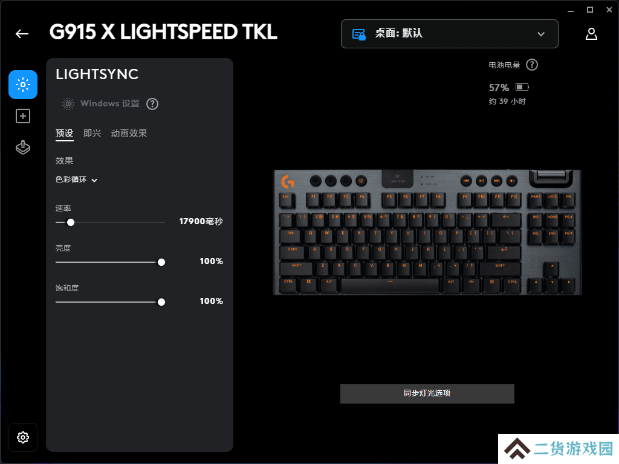This screenshot has height=464, width=619.
Task: Click the 速率 speed slider handle
Action: [71, 222]
